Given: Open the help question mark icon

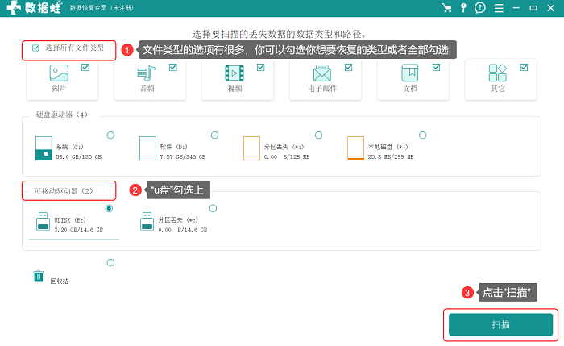Looking at the screenshot, I should click(480, 8).
